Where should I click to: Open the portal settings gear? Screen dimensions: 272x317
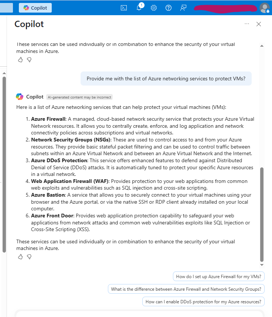coord(154,8)
